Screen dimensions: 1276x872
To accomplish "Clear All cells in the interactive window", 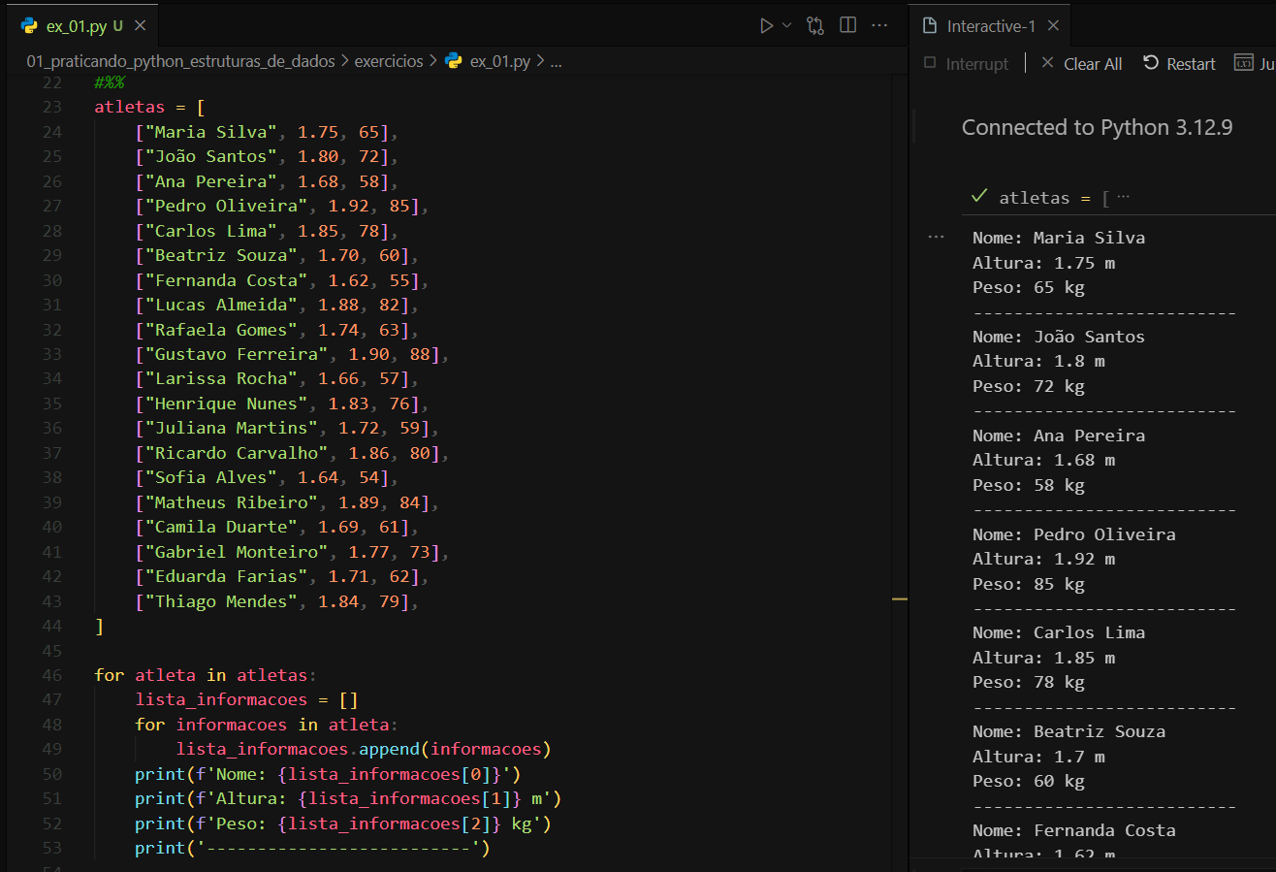I will point(1081,63).
